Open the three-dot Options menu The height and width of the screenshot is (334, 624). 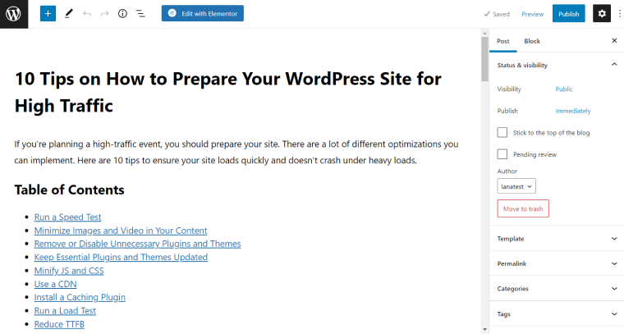pyautogui.click(x=620, y=13)
